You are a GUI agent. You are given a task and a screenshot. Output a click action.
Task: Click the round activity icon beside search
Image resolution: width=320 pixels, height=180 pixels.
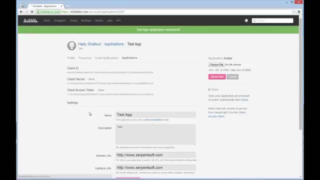246,20
